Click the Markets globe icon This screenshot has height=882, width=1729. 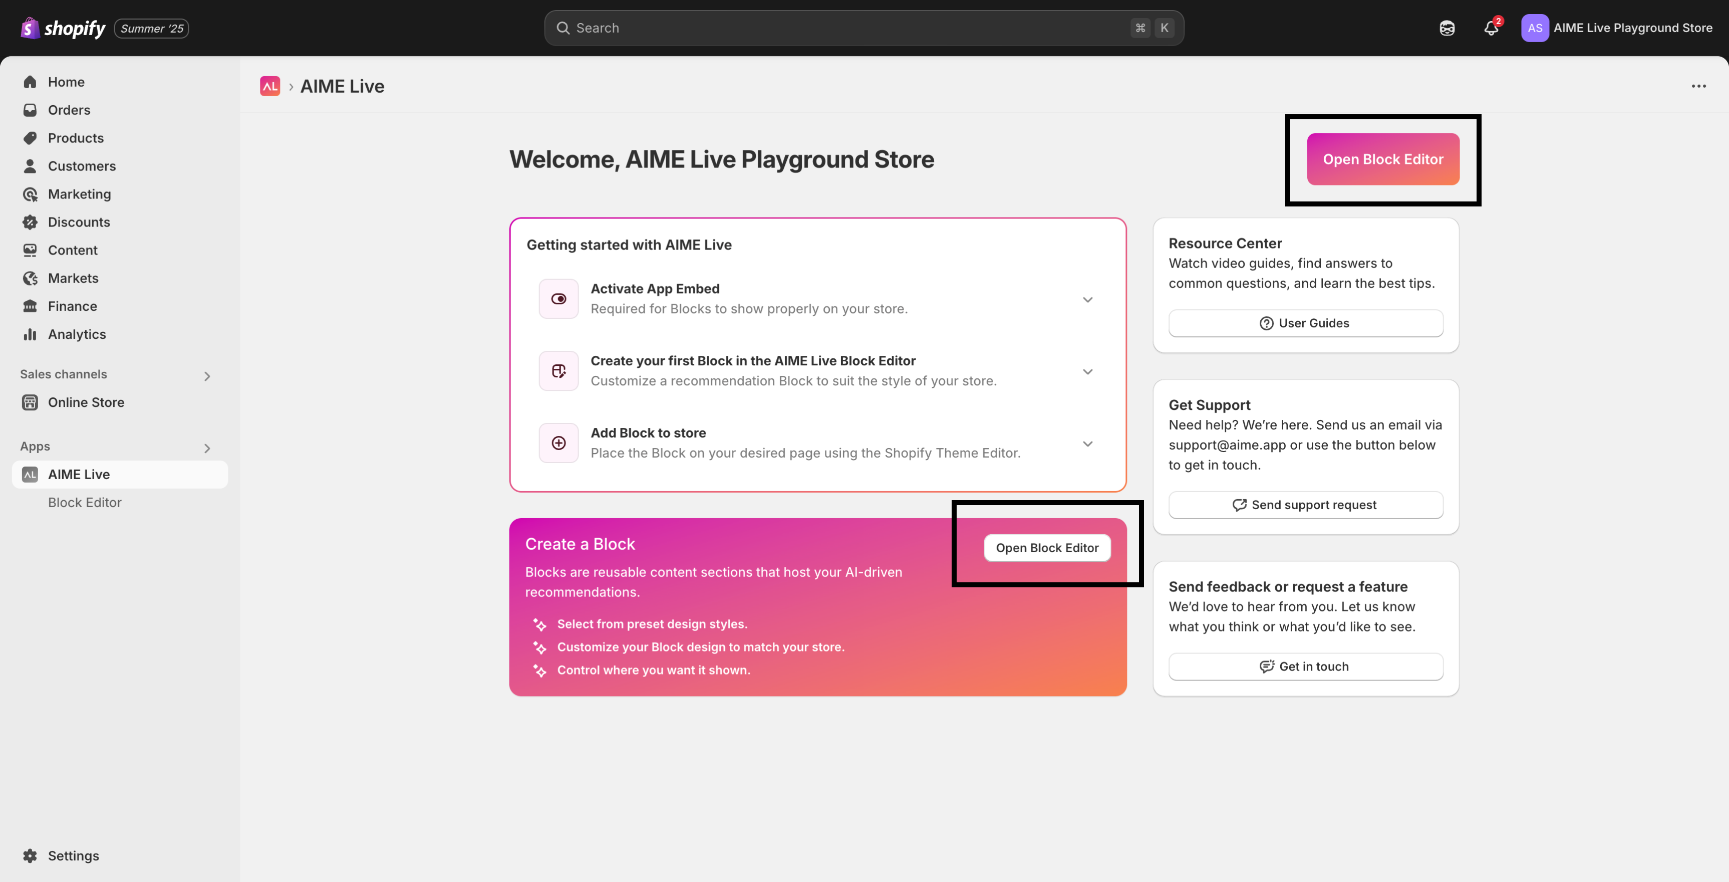click(x=30, y=278)
